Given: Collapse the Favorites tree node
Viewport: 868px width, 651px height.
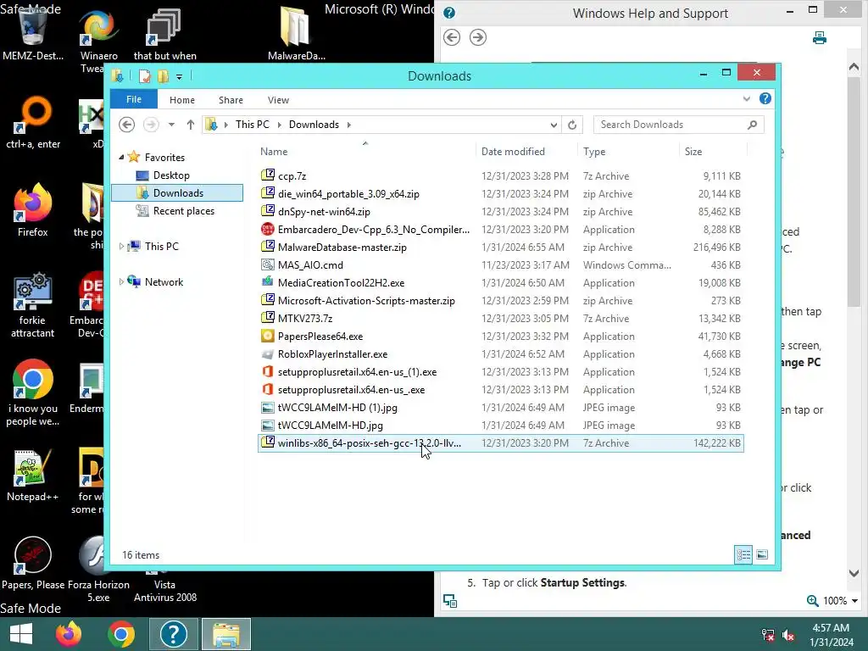Looking at the screenshot, I should (121, 158).
